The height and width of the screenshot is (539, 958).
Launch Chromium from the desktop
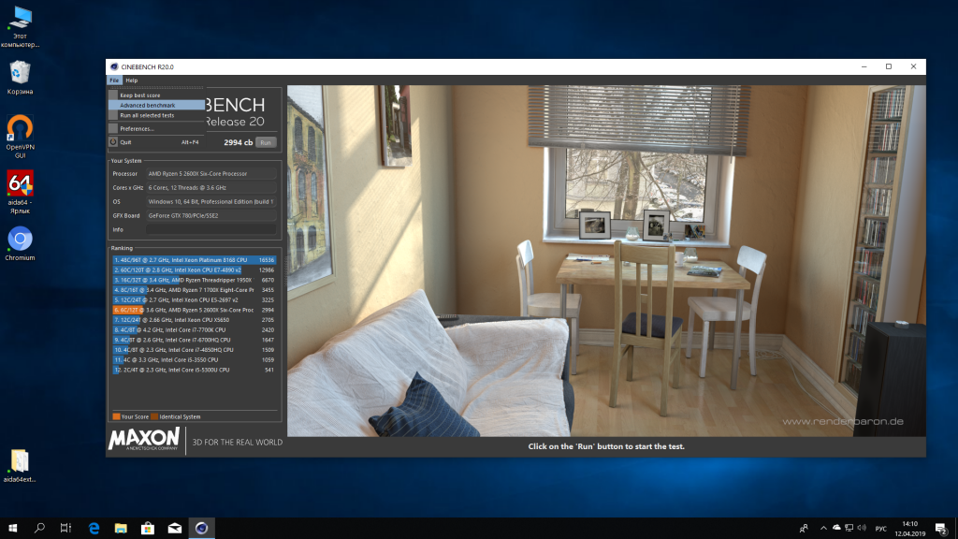pos(21,240)
